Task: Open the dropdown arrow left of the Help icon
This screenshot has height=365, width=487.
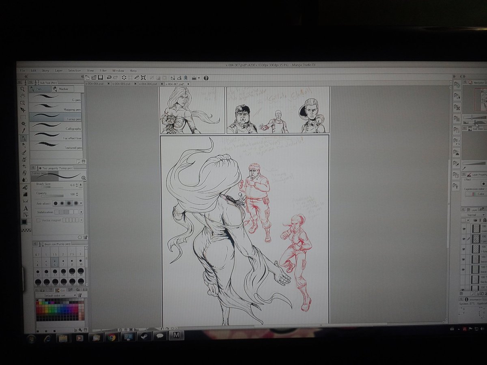Action: pos(199,78)
